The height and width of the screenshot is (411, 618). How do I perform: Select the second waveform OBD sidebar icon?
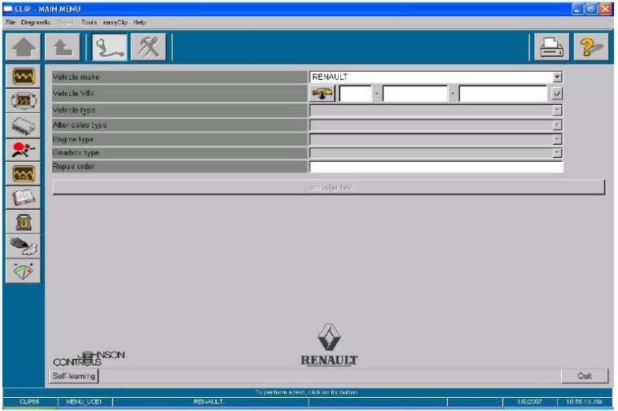tap(24, 174)
